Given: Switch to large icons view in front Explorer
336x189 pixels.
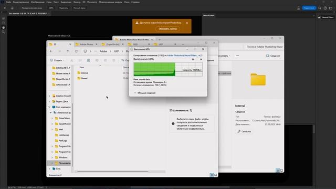Looking at the screenshot, I should (216, 175).
